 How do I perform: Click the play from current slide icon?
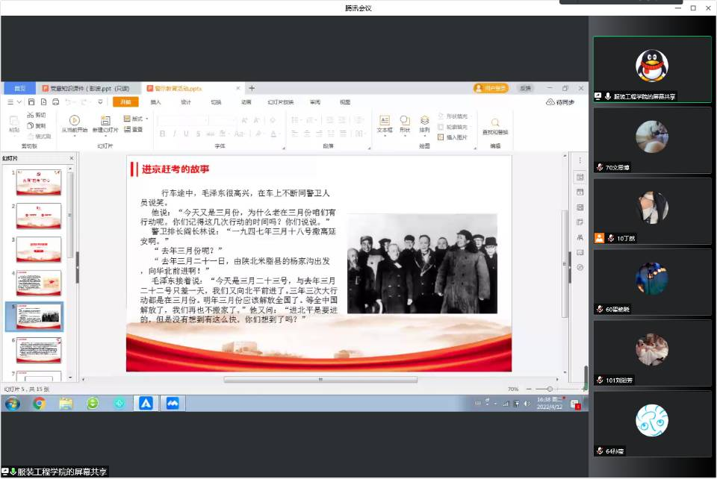[x=74, y=120]
